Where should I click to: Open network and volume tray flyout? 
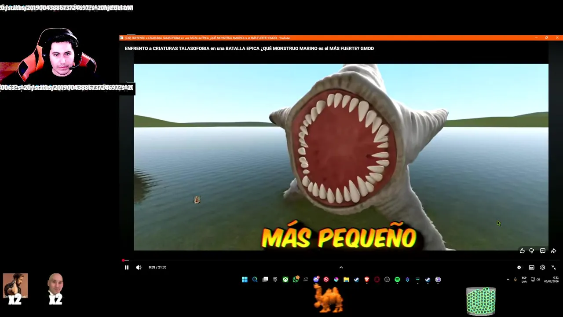tap(535, 280)
